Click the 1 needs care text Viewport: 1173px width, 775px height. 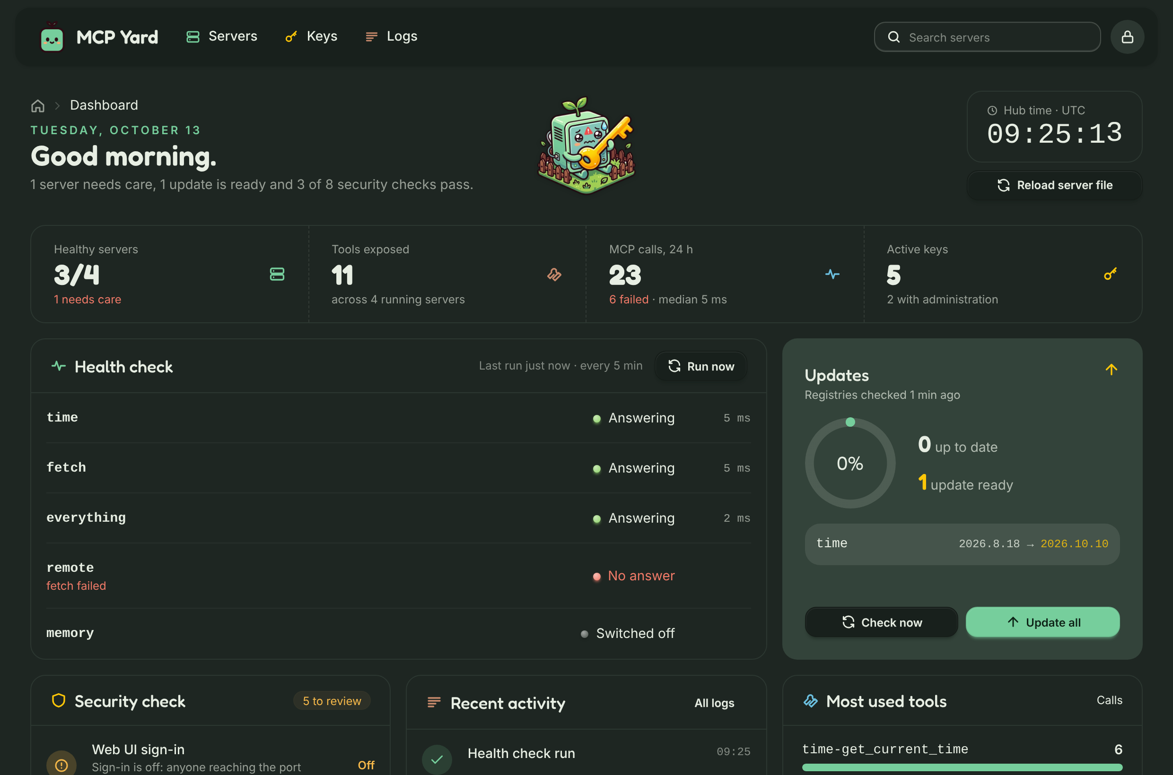88,300
